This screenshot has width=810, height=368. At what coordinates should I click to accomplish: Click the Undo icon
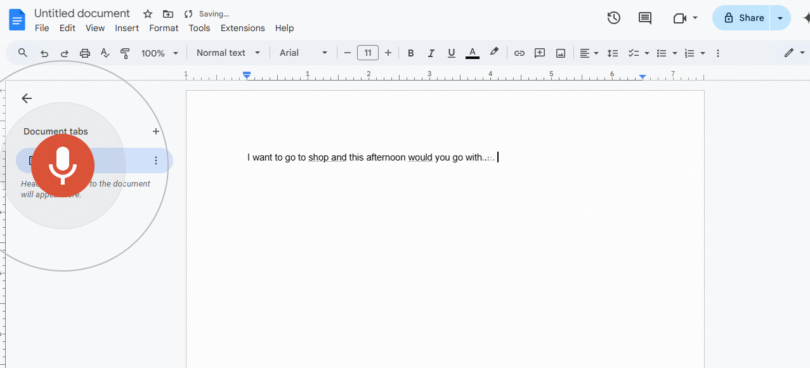tap(44, 53)
